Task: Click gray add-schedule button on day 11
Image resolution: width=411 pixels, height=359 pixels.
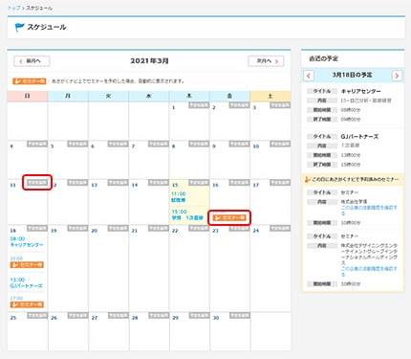Action: 37,183
